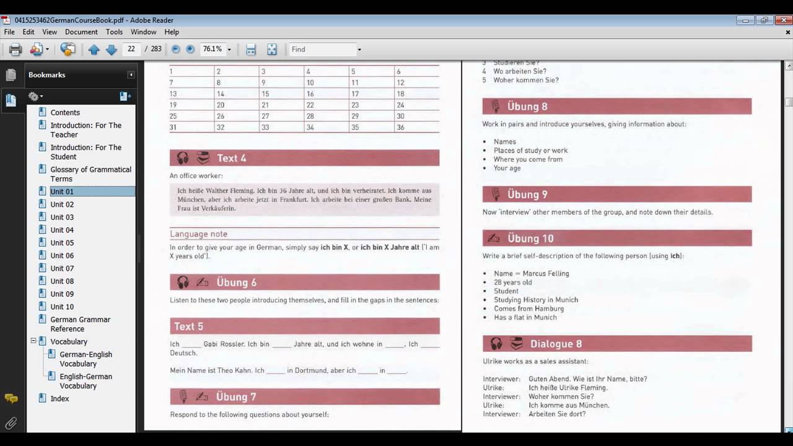Click the PDF icon in title bar
The height and width of the screenshot is (446, 793).
click(6, 20)
